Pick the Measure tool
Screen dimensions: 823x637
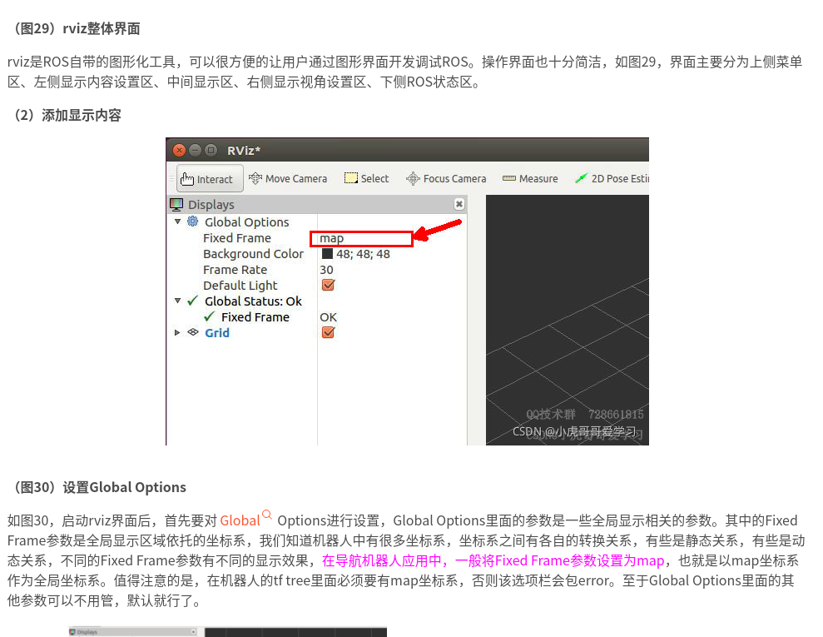click(530, 178)
